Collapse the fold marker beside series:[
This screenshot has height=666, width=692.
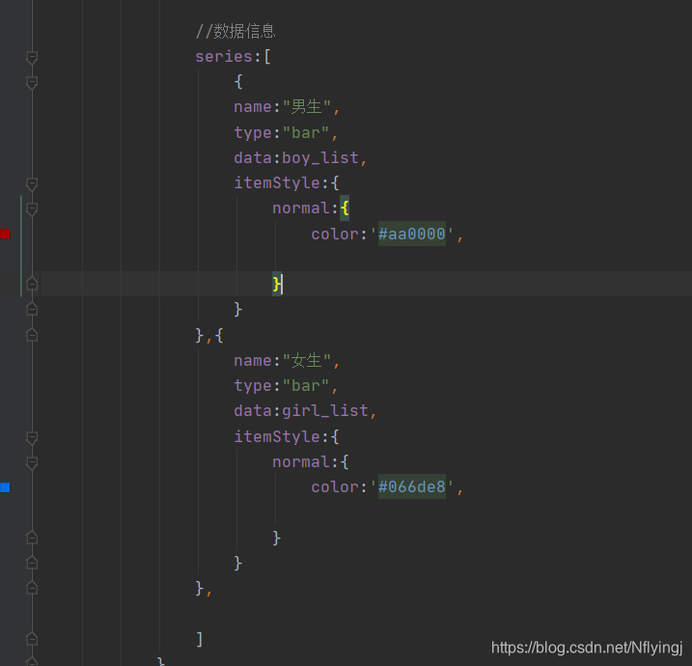pyautogui.click(x=32, y=57)
